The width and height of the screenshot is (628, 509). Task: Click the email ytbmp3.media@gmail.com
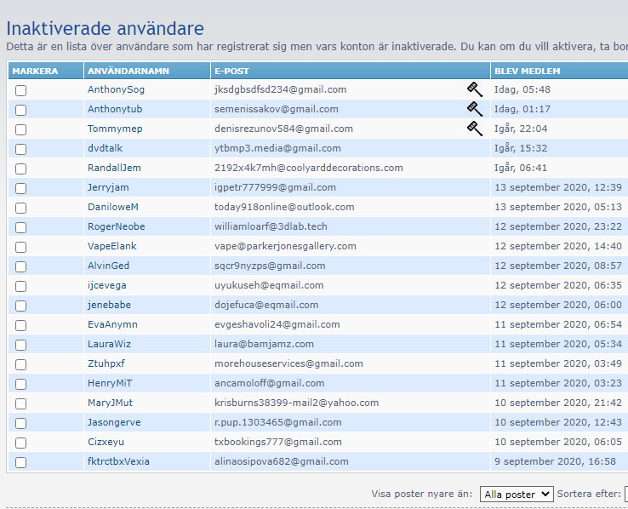[277, 148]
